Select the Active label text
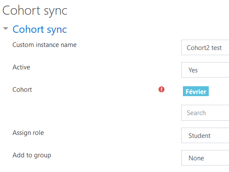The height and width of the screenshot is (172, 229). coord(22,67)
